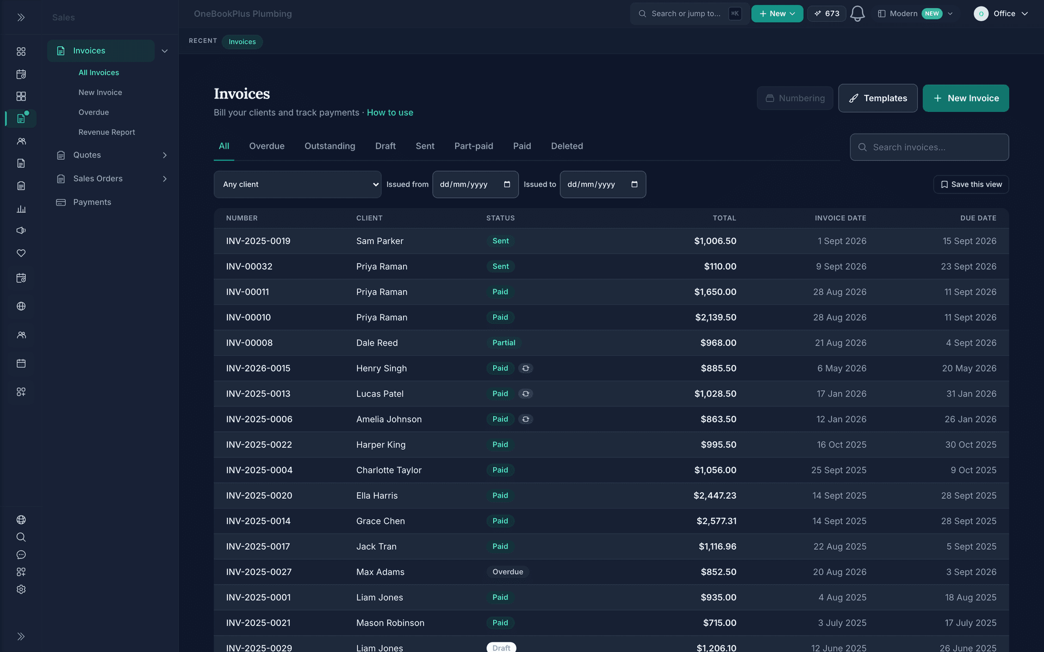Open All Invoices in sidebar

[98, 73]
